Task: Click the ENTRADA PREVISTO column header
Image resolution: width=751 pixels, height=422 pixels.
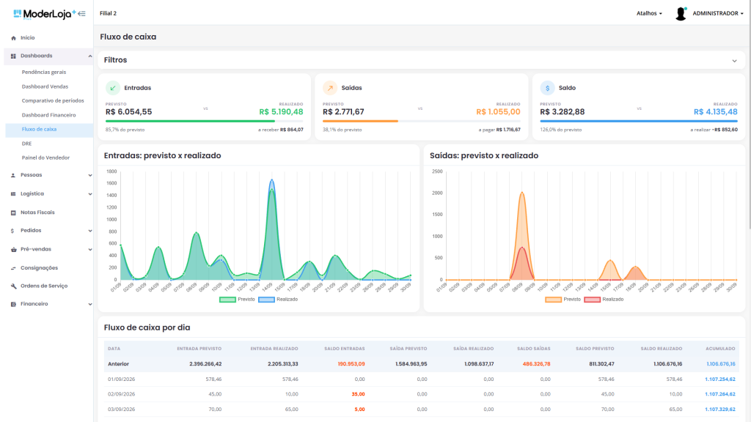Action: click(x=199, y=349)
